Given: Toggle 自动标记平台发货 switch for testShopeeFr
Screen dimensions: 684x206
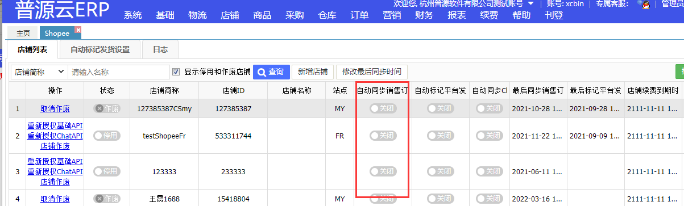Looking at the screenshot, I should [441, 136].
